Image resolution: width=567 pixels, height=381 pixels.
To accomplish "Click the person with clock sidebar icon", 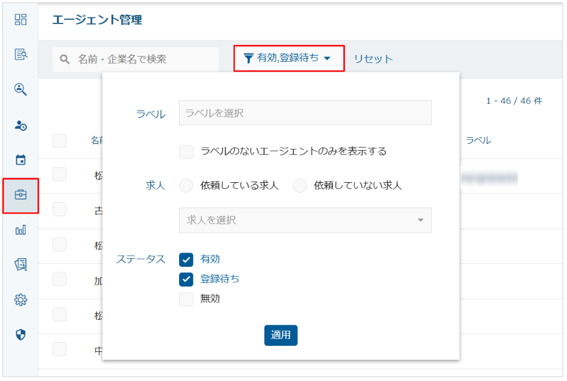I will tap(20, 125).
